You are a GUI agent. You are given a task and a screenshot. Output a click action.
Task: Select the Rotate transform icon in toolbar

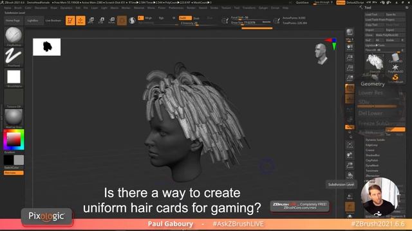point(111,21)
